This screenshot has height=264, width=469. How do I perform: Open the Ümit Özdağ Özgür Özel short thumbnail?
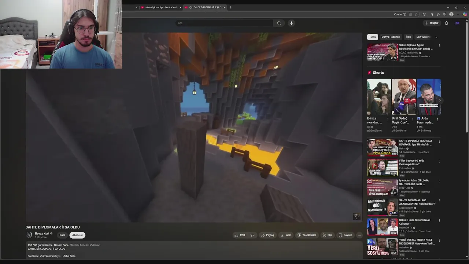(x=404, y=97)
